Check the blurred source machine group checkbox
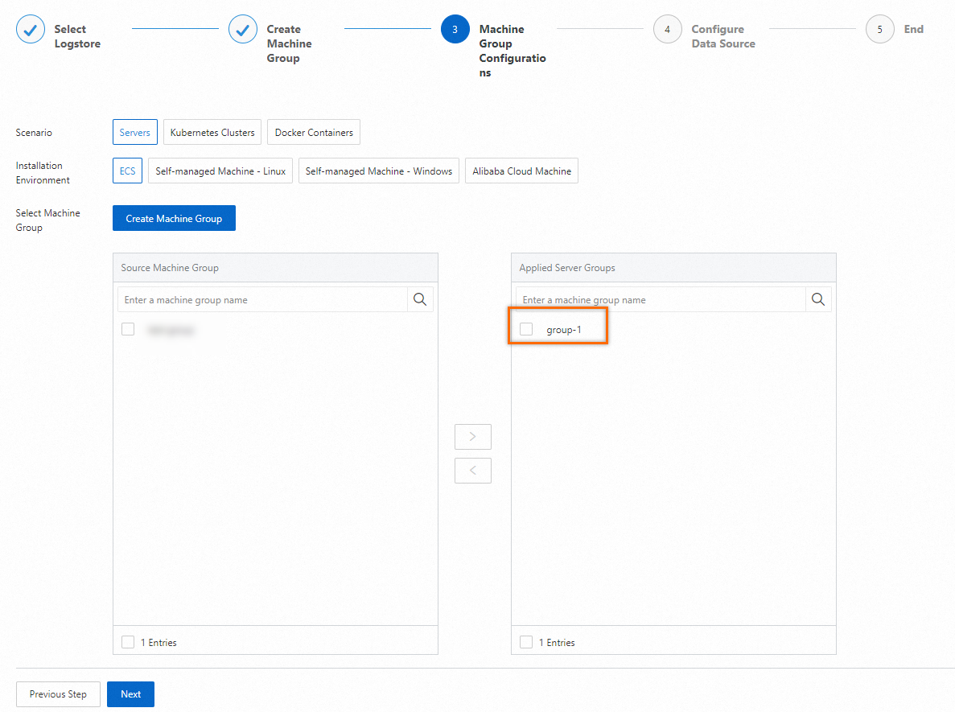Screen dimensions: 955x712 point(128,330)
